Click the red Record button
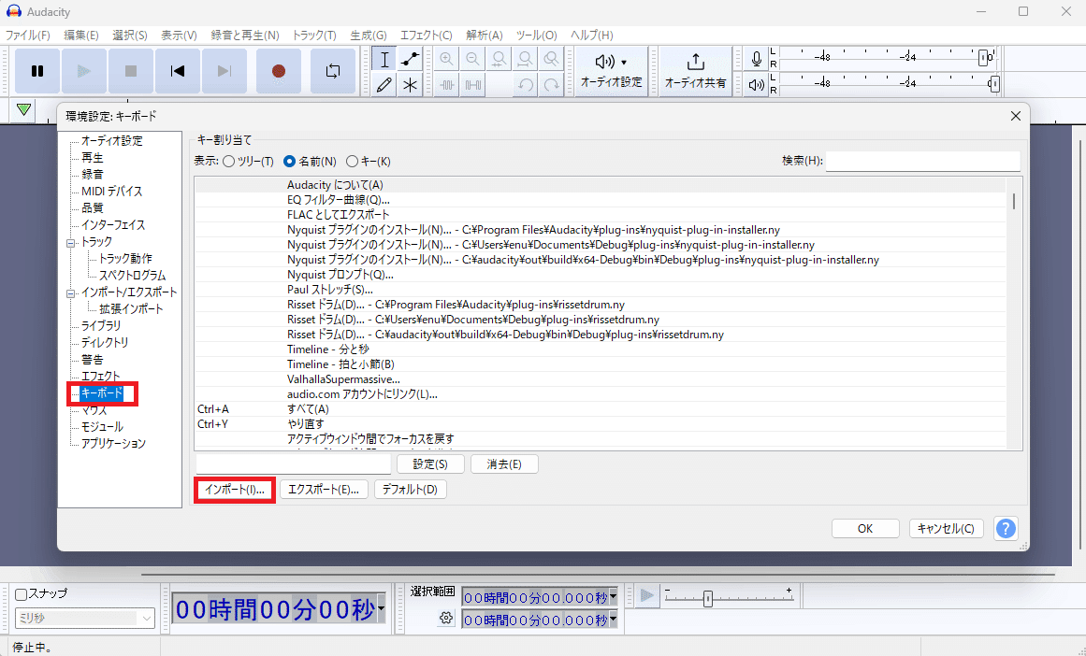 coord(279,71)
